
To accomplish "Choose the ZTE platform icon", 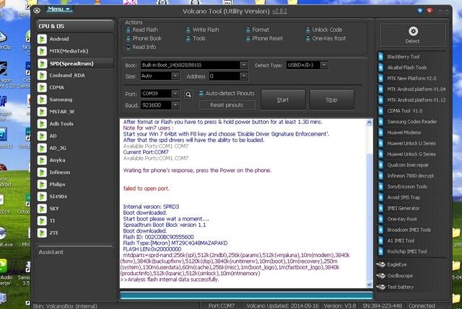I will click(x=42, y=233).
